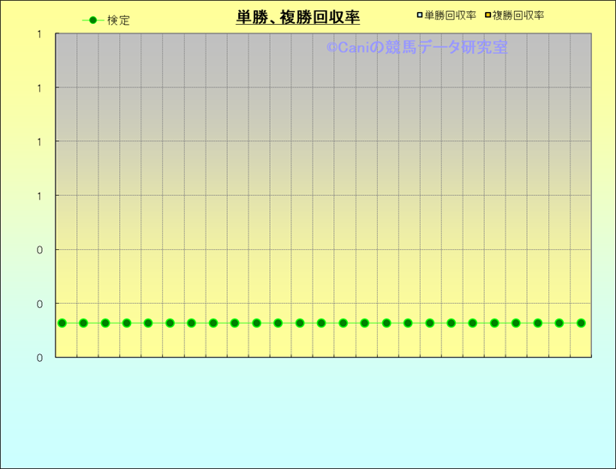Select the second y-axis label from the top
The height and width of the screenshot is (469, 616).
[x=39, y=88]
